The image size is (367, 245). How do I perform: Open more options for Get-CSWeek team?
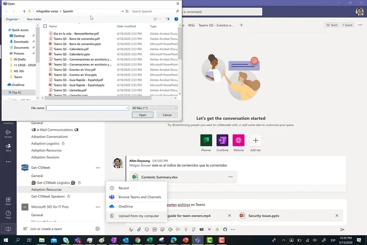point(98,168)
